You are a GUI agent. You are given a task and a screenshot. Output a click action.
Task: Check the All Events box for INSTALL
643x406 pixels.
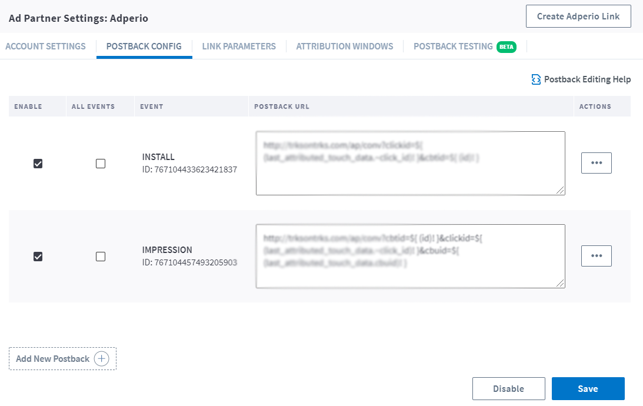(x=101, y=164)
